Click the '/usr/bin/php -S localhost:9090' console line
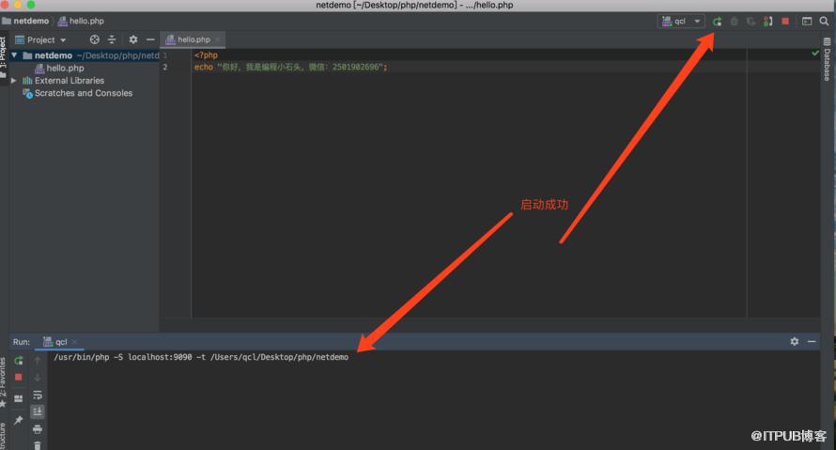The width and height of the screenshot is (836, 450). click(201, 357)
